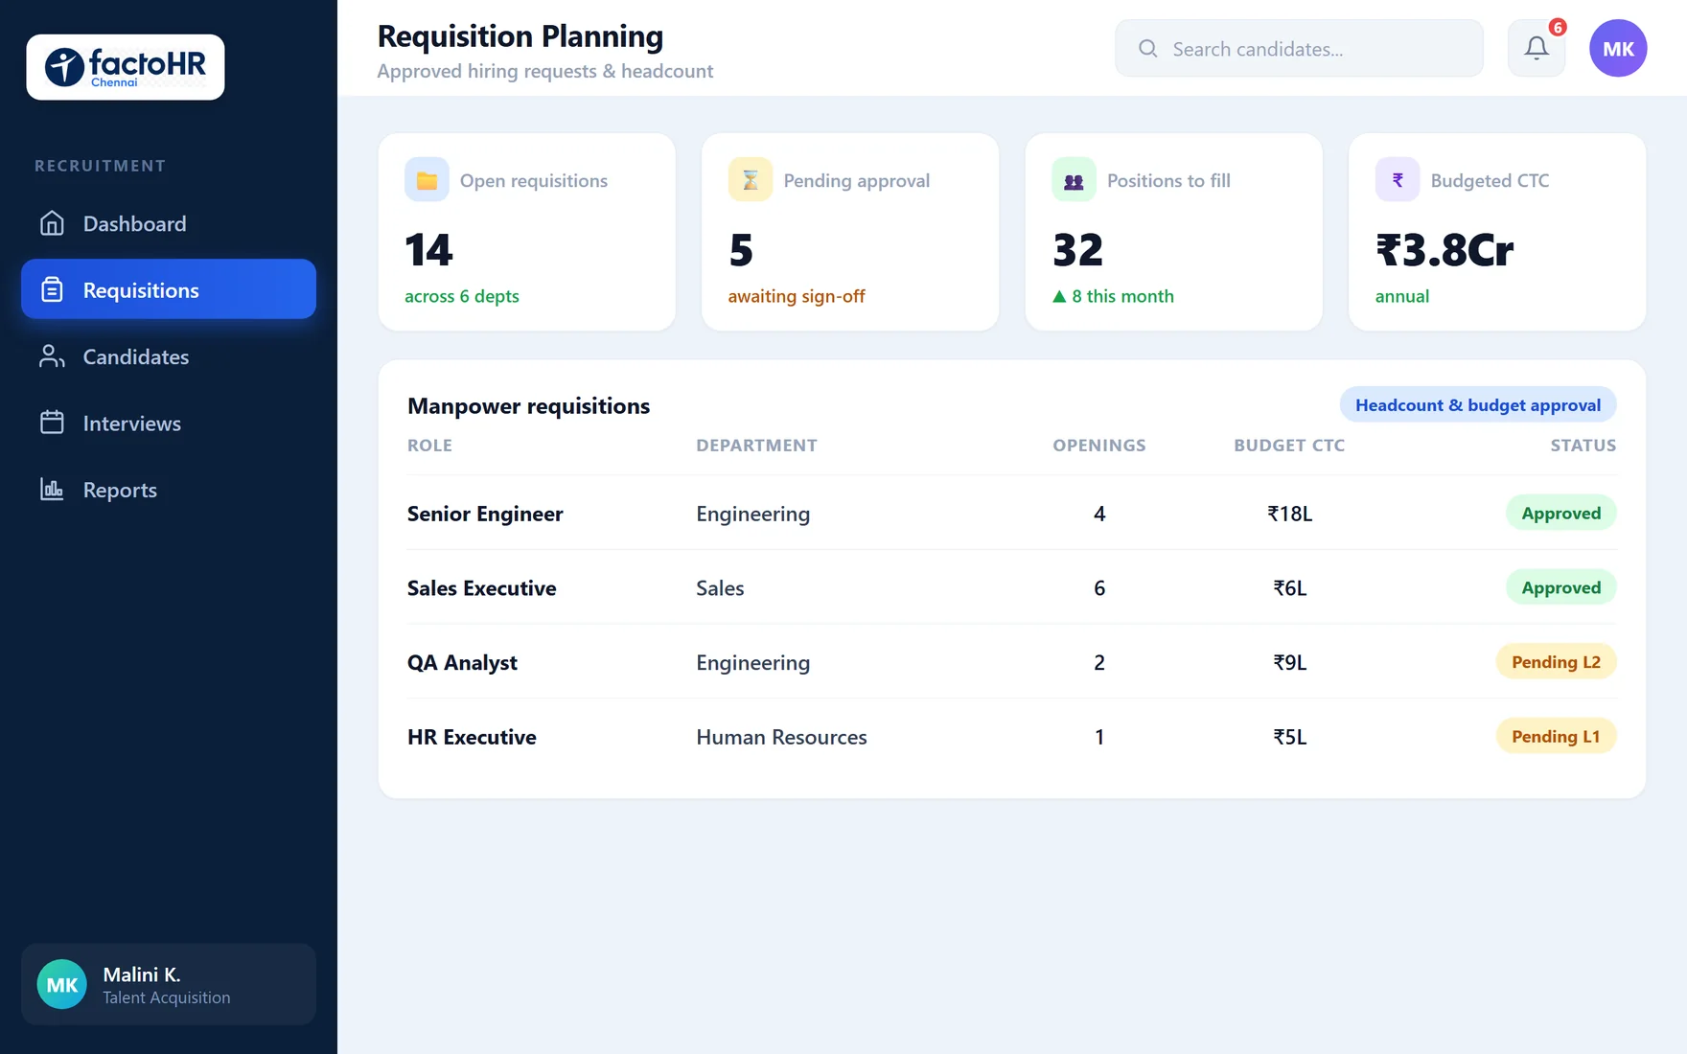The width and height of the screenshot is (1687, 1054).
Task: Click the Reports bar chart icon
Action: coord(52,490)
